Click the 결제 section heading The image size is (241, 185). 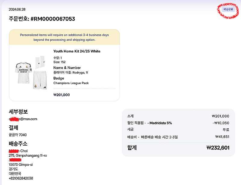pyautogui.click(x=13, y=127)
